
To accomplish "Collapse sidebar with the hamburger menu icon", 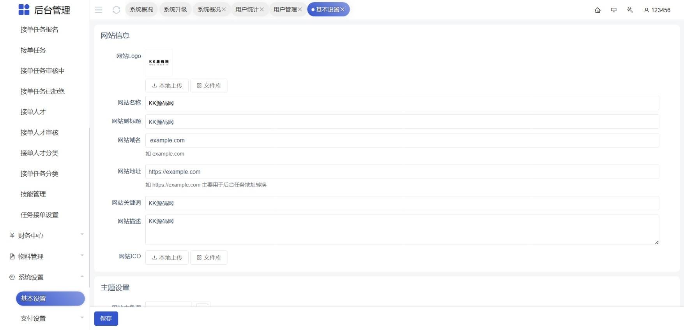I will tap(99, 10).
